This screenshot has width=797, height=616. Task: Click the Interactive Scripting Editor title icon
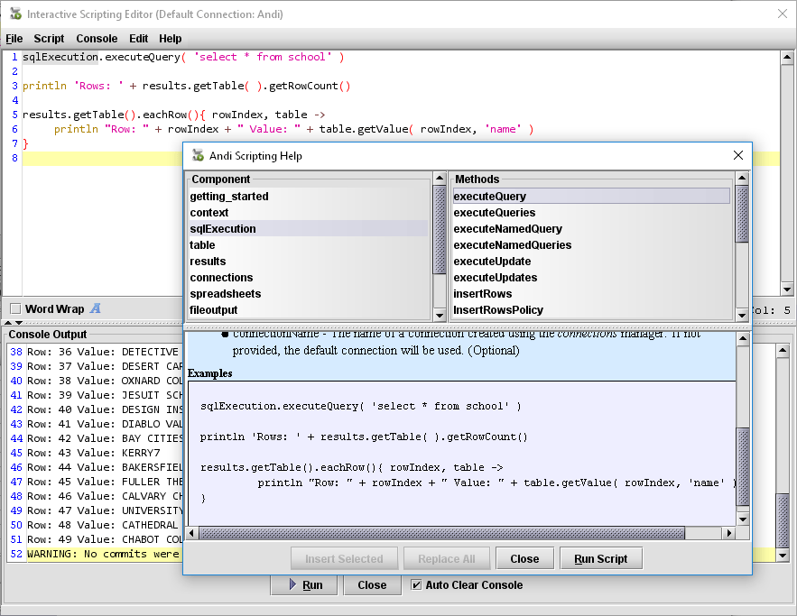click(14, 14)
